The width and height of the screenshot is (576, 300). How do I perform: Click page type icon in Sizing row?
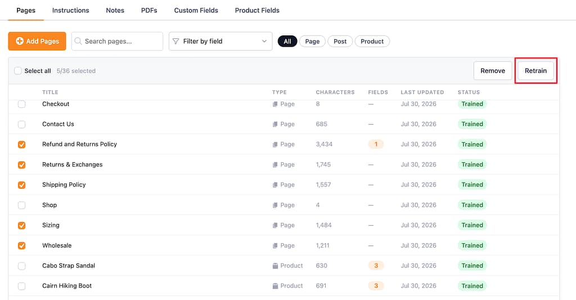[x=274, y=225]
